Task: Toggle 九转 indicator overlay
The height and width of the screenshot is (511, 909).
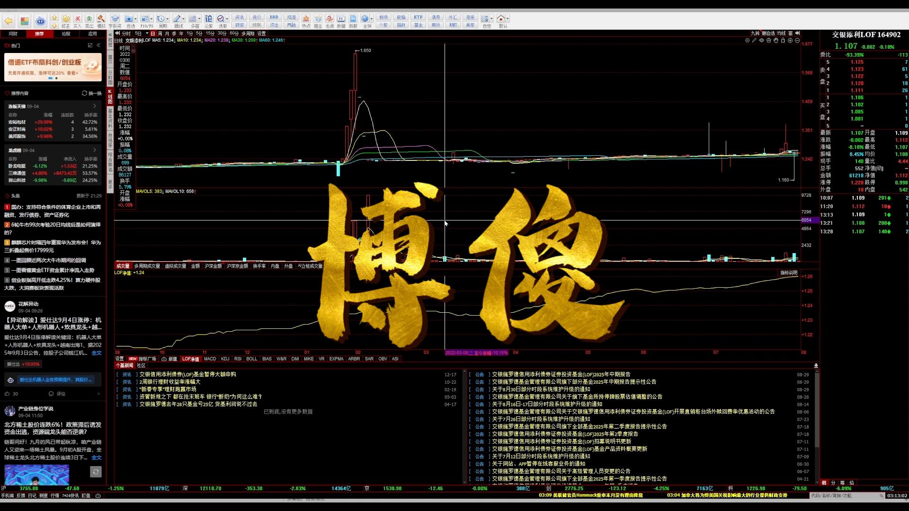Action: click(x=755, y=33)
